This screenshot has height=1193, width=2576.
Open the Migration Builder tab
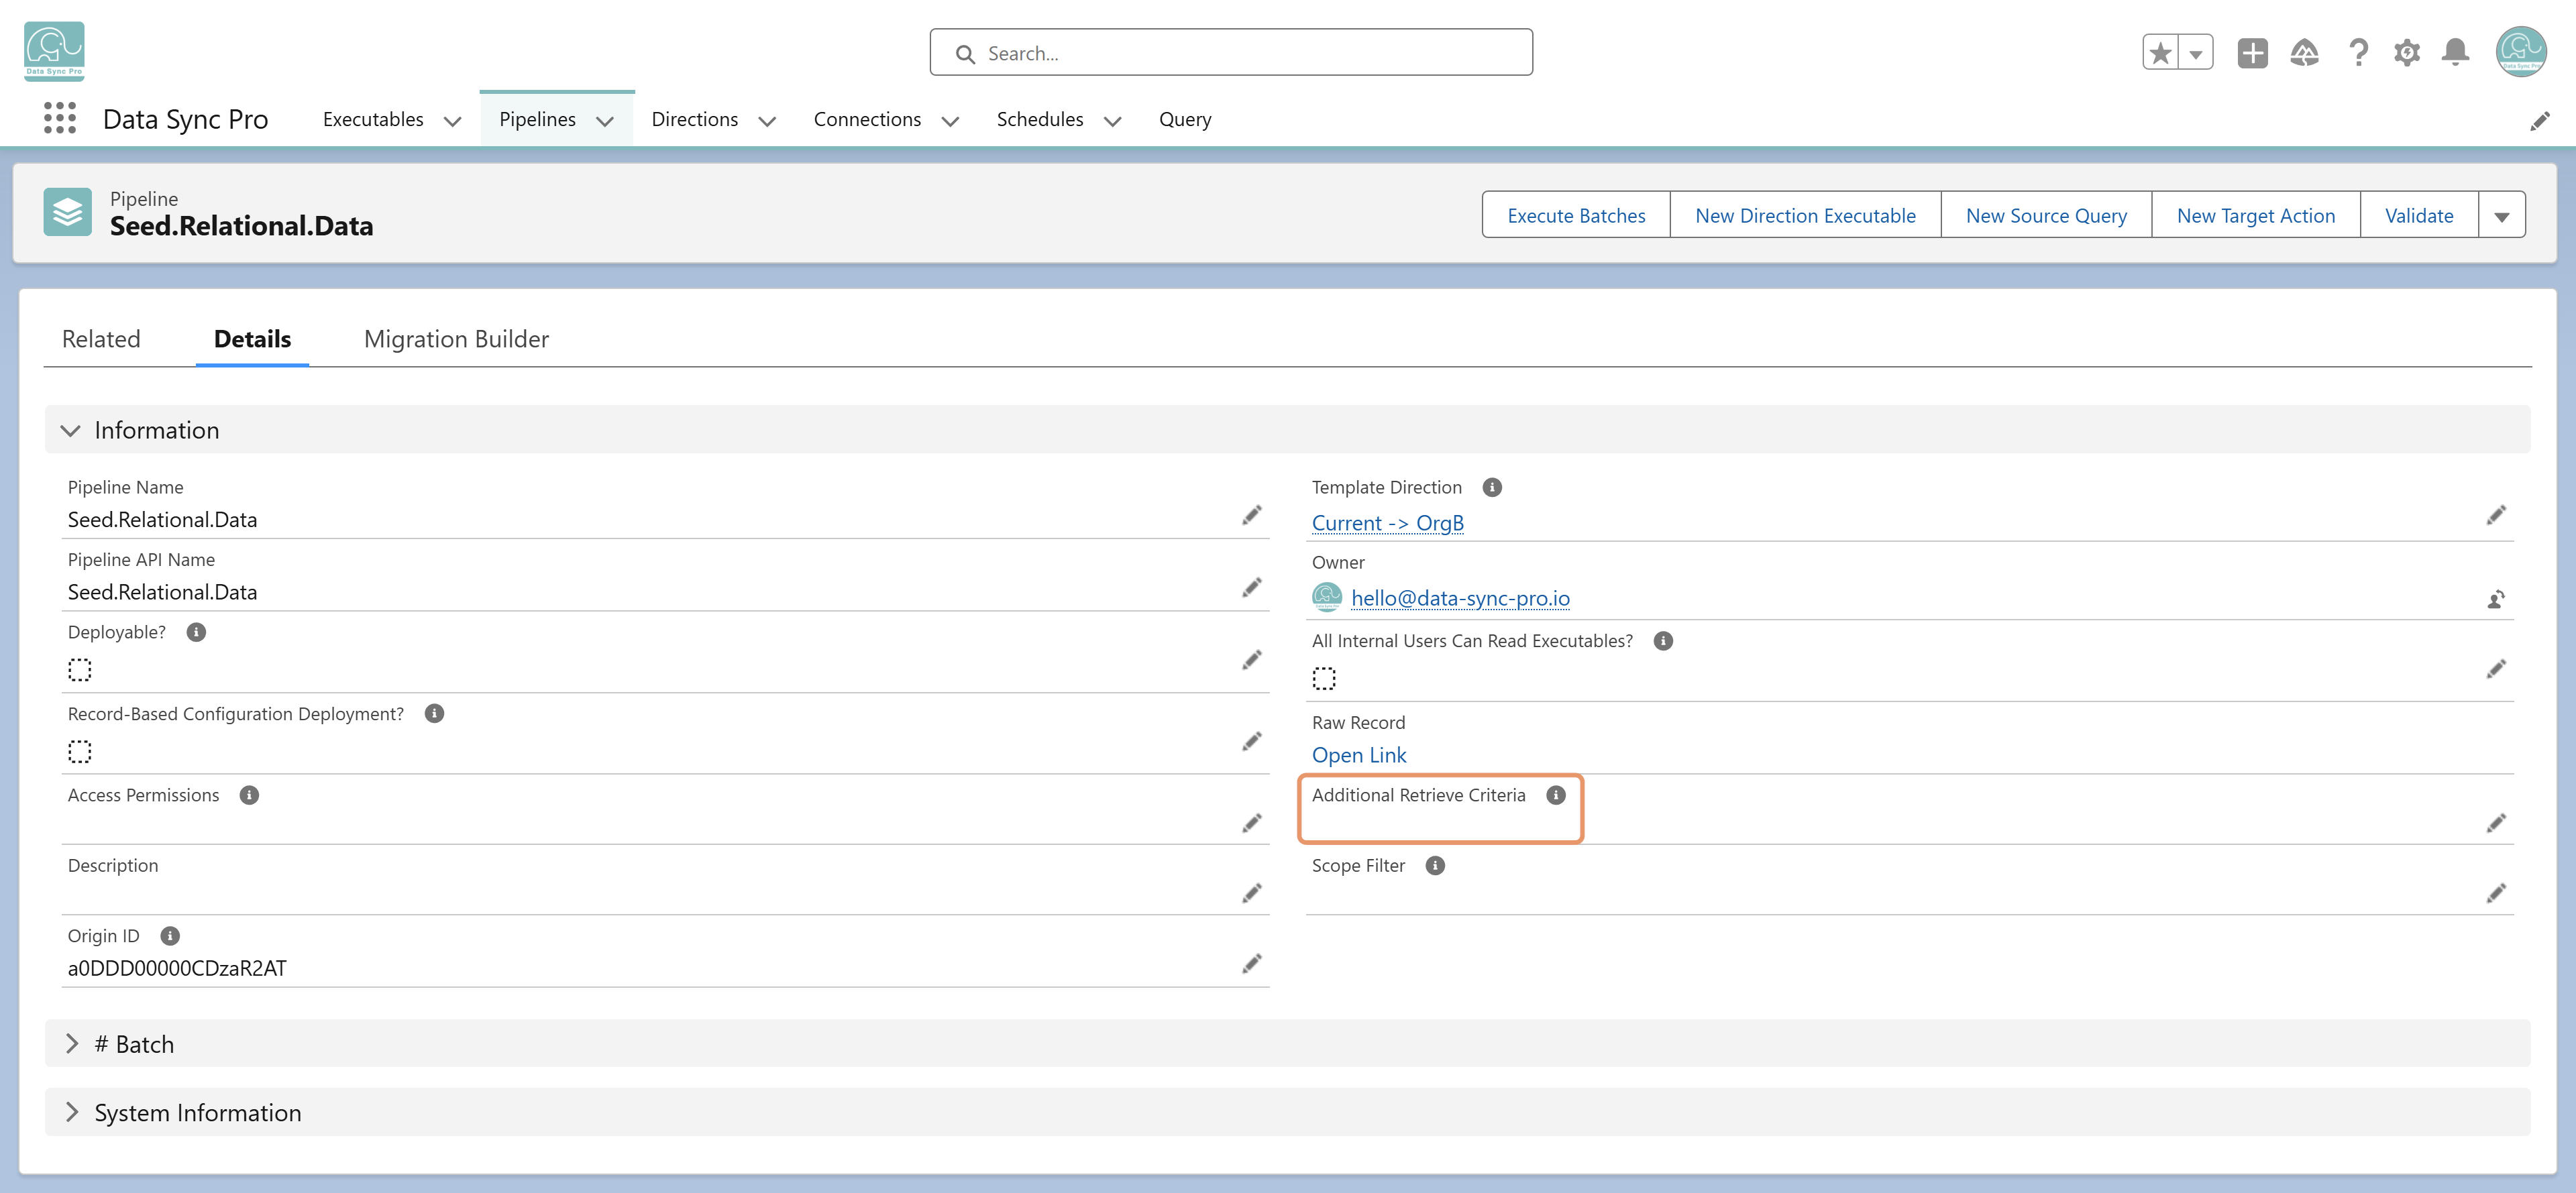456,339
